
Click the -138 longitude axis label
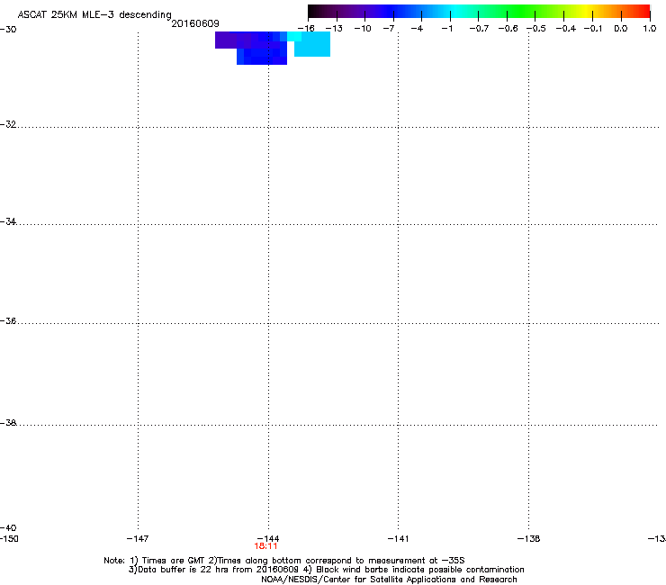[x=529, y=539]
